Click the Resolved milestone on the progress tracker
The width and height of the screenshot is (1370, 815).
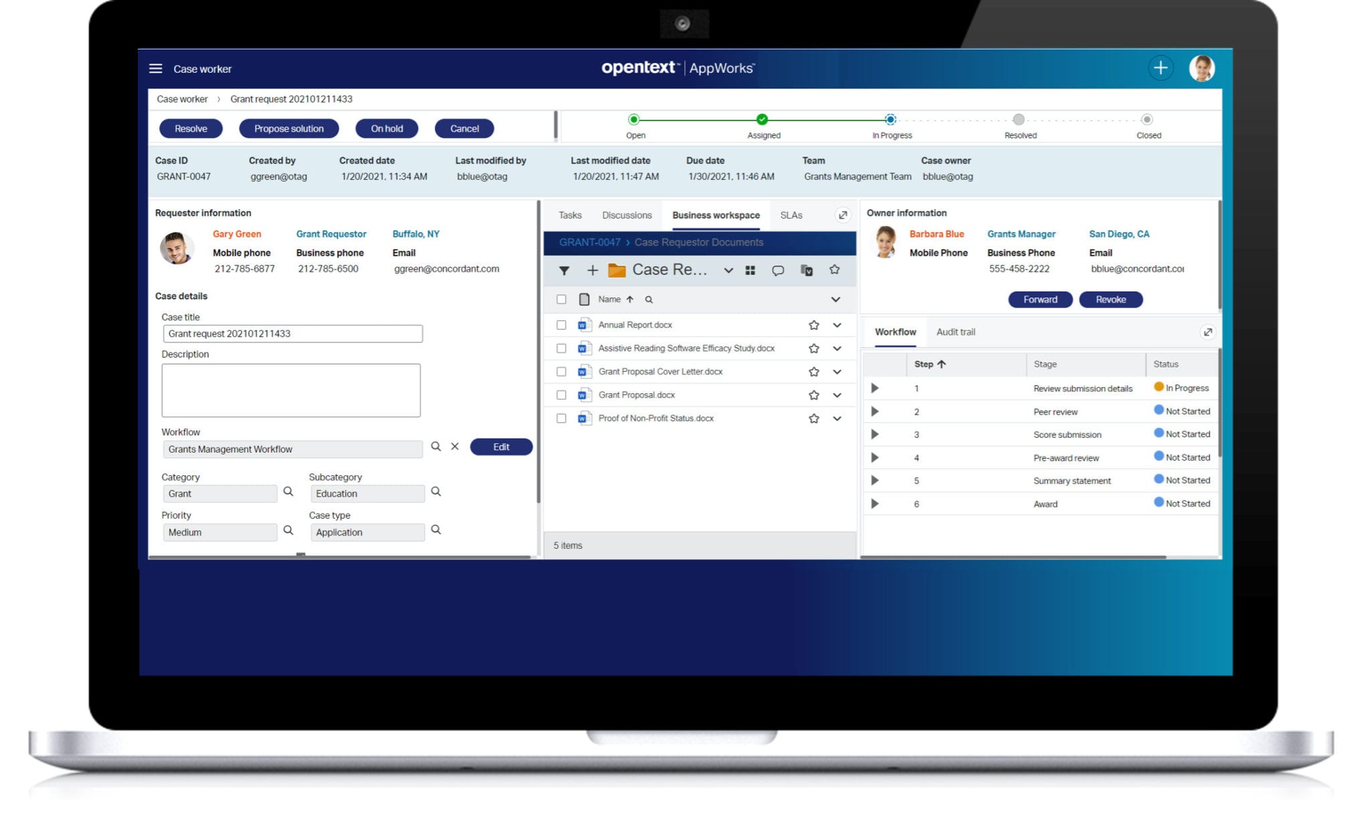(x=1019, y=120)
